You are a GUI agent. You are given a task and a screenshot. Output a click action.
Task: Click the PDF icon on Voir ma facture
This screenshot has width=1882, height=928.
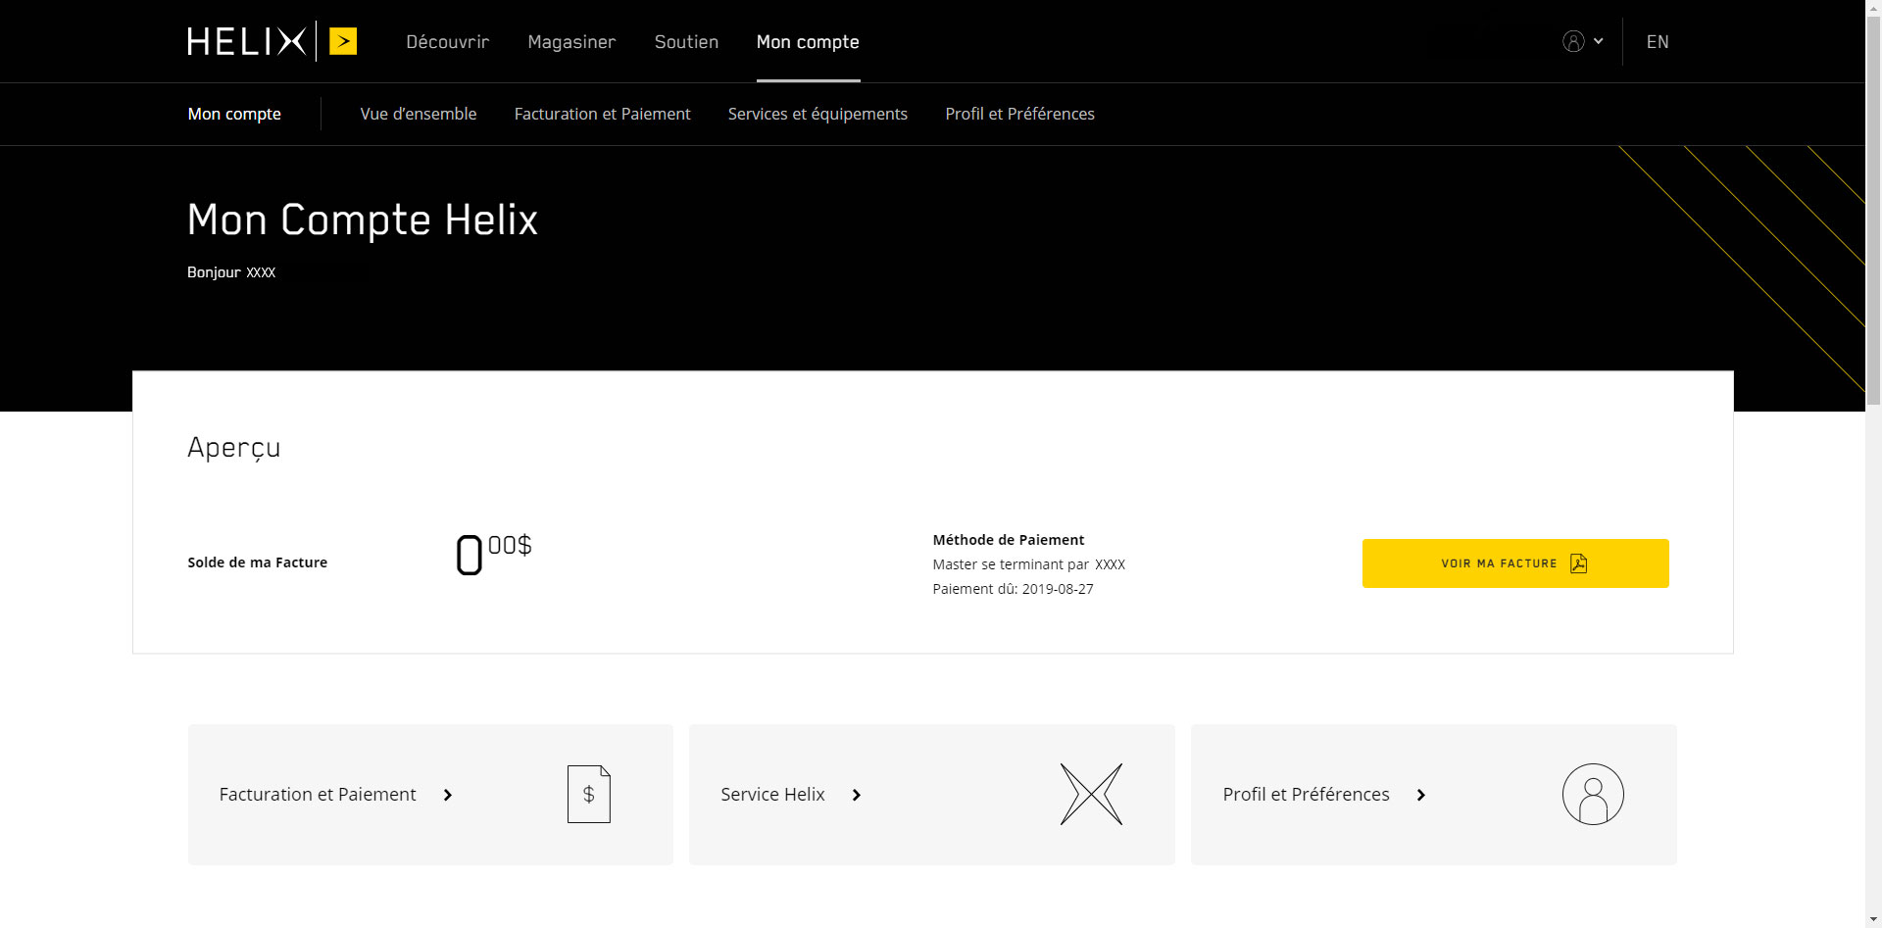pos(1578,563)
